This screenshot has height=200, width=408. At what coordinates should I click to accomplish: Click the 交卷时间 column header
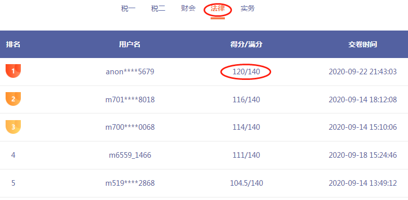tap(363, 45)
